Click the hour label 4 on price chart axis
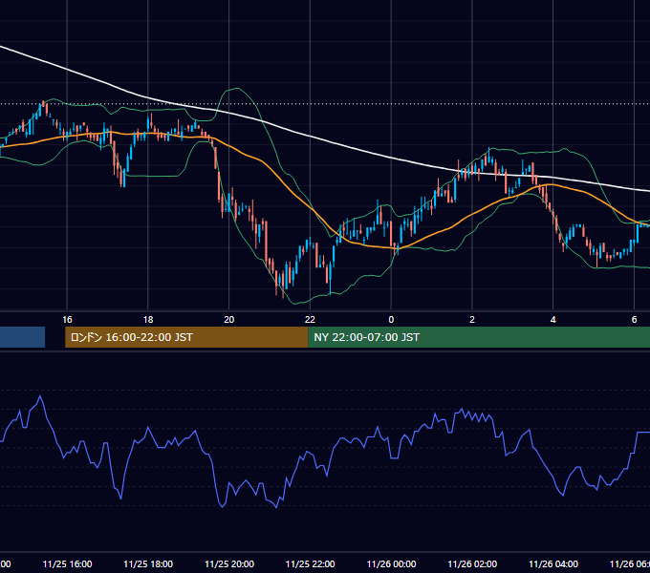 coord(553,320)
